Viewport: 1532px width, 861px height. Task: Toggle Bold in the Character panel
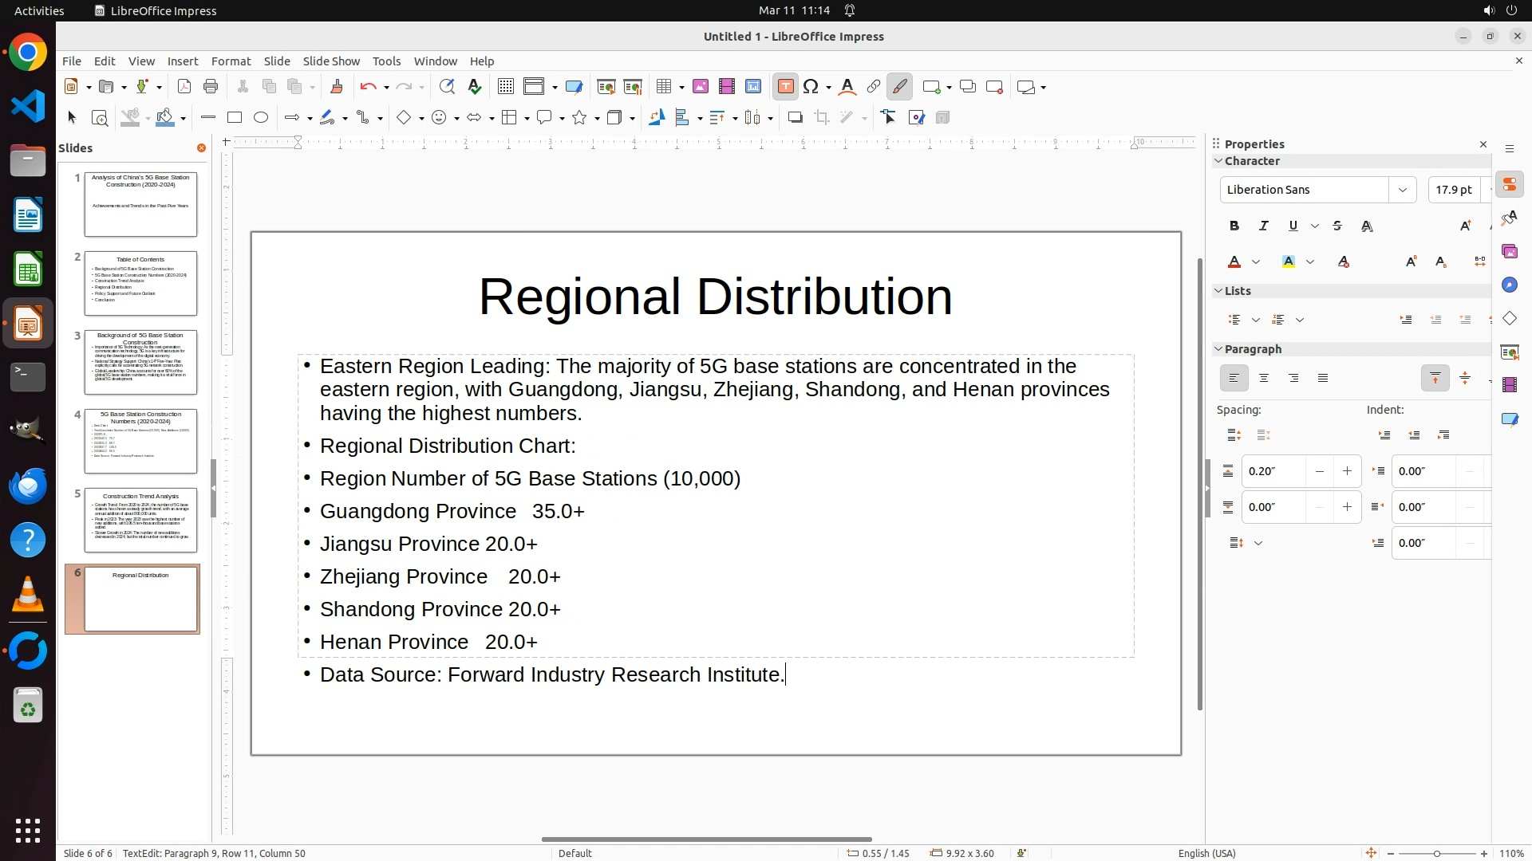[1234, 226]
